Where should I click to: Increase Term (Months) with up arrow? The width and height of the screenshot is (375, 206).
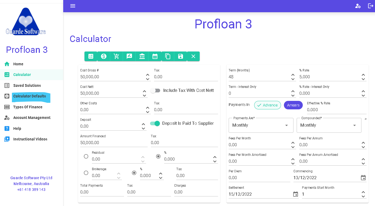coord(293,75)
